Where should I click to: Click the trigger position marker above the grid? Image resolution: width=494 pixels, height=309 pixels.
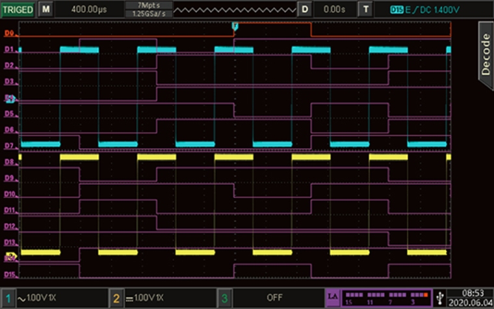click(235, 25)
